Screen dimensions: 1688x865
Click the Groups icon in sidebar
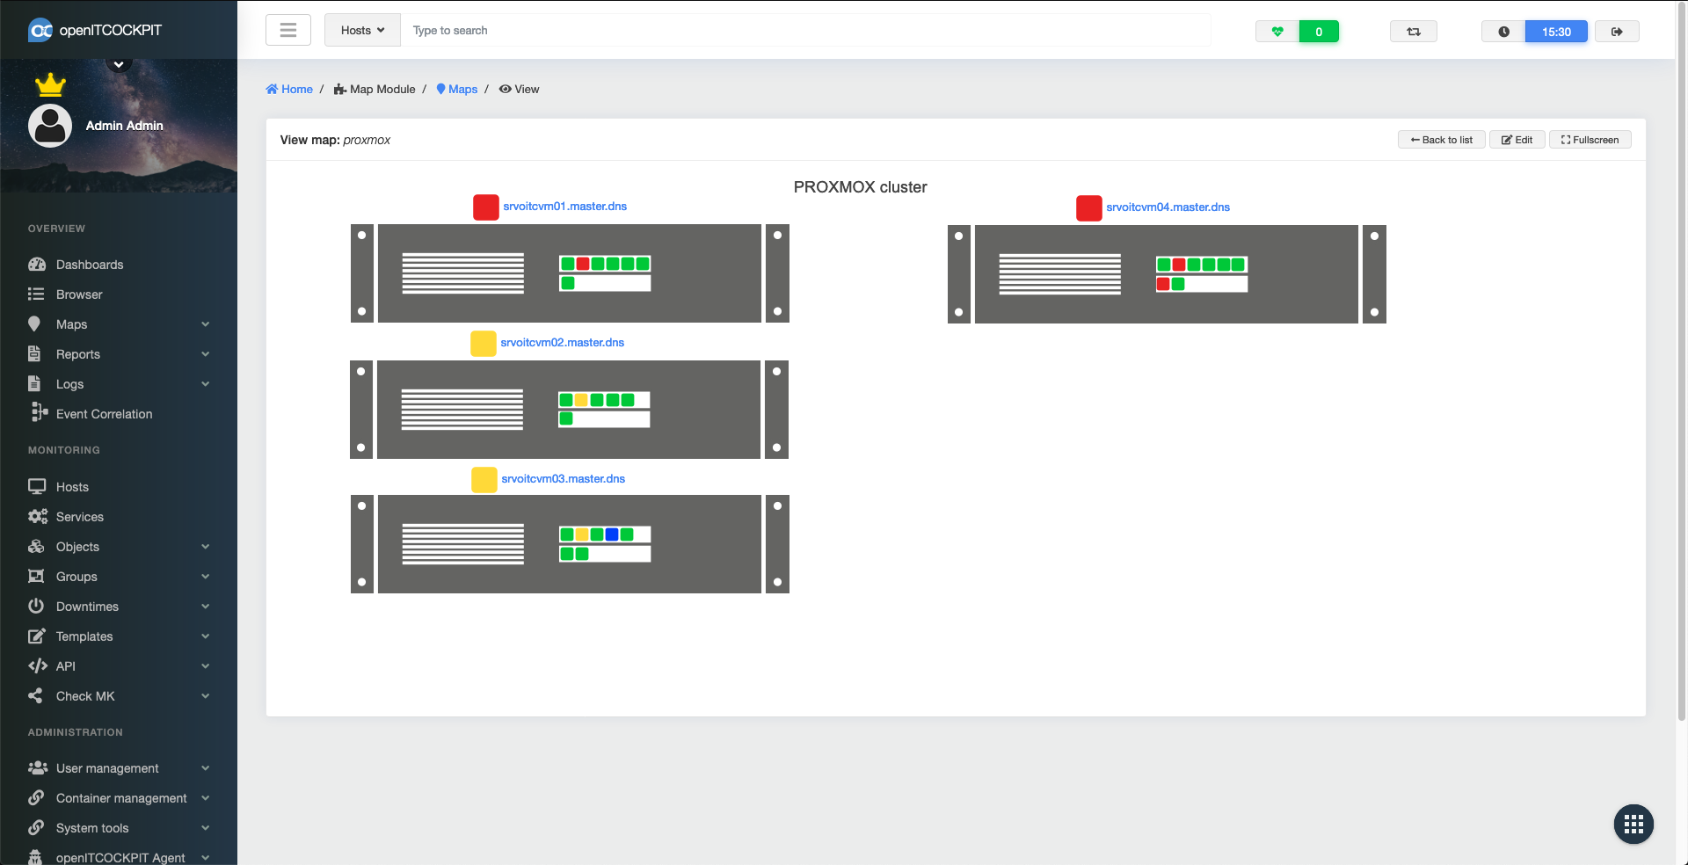pos(36,576)
